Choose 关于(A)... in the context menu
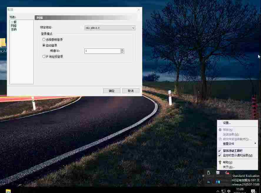The width and height of the screenshot is (261, 193). 228,167
